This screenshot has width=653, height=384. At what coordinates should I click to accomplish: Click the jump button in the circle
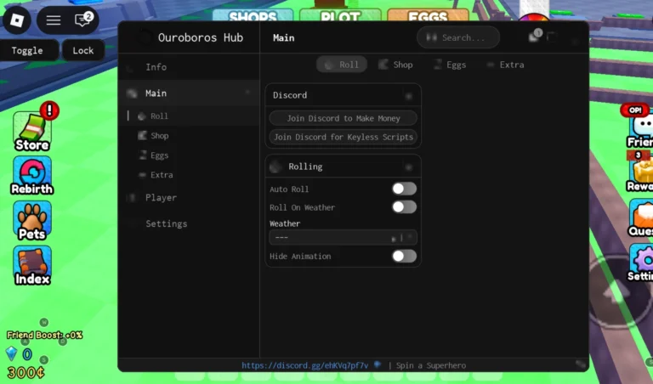coord(618,291)
